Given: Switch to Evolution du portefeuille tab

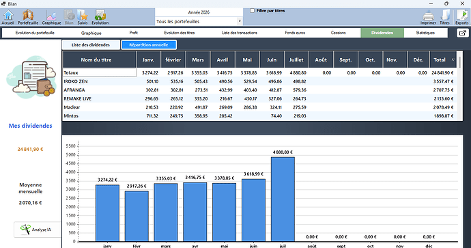Looking at the screenshot, I should [x=35, y=33].
